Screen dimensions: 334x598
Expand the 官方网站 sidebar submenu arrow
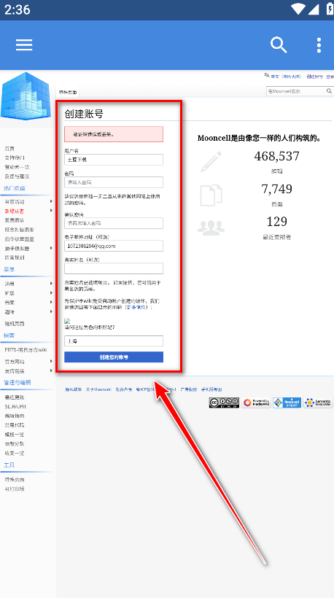pos(51,361)
